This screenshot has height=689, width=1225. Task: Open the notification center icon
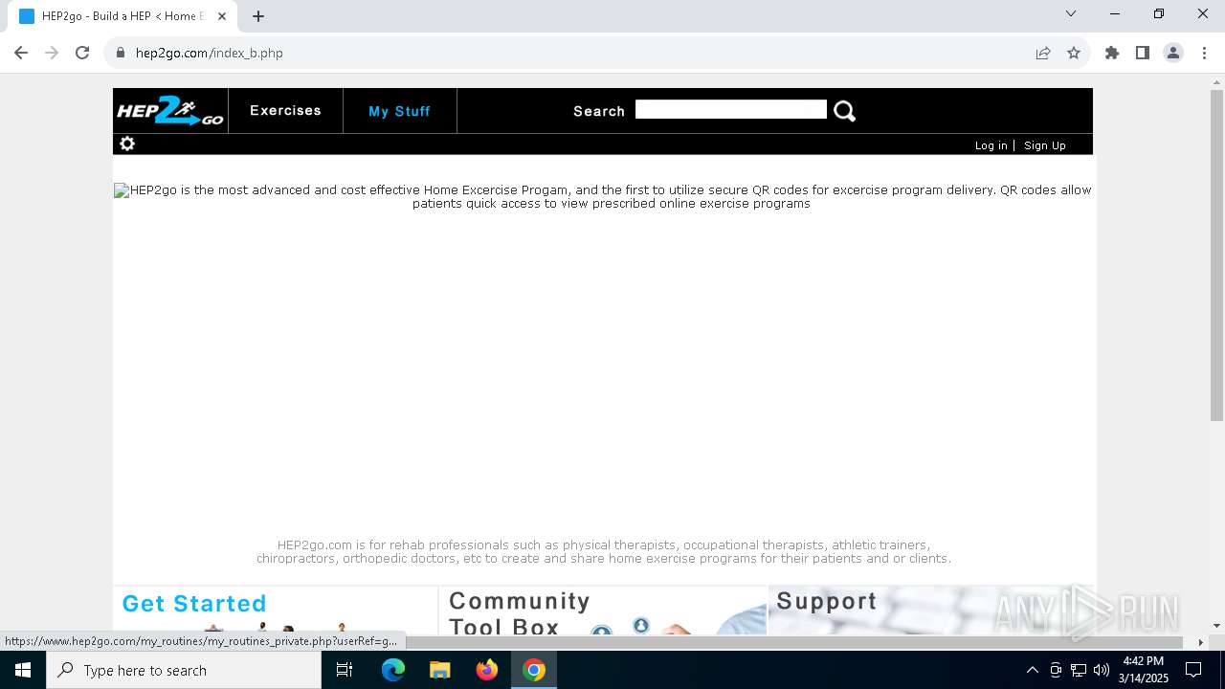pyautogui.click(x=1193, y=670)
